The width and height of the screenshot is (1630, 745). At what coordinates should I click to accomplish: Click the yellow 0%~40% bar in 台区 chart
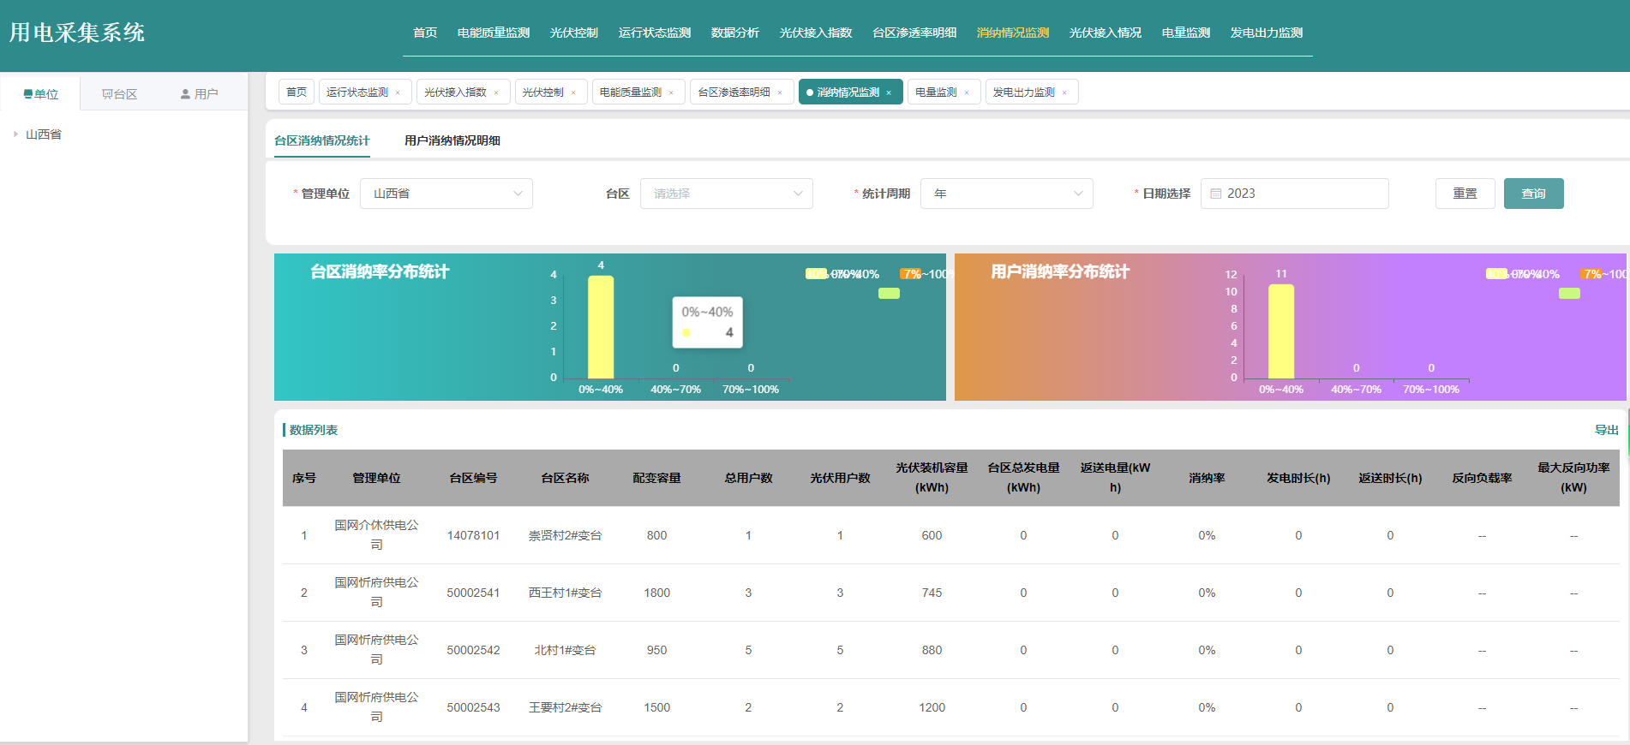point(601,327)
